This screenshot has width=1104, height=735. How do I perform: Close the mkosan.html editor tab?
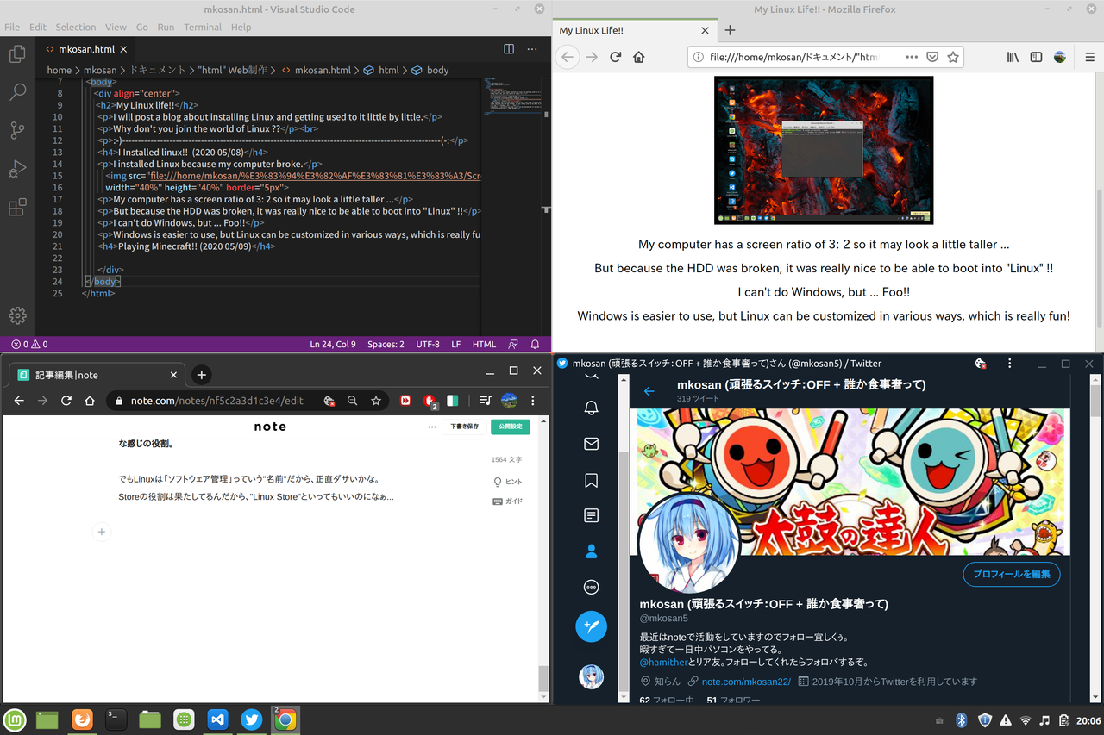coord(124,49)
